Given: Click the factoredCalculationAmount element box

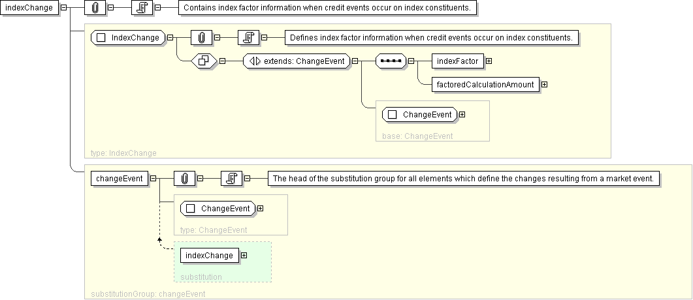Looking at the screenshot, I should tap(485, 84).
